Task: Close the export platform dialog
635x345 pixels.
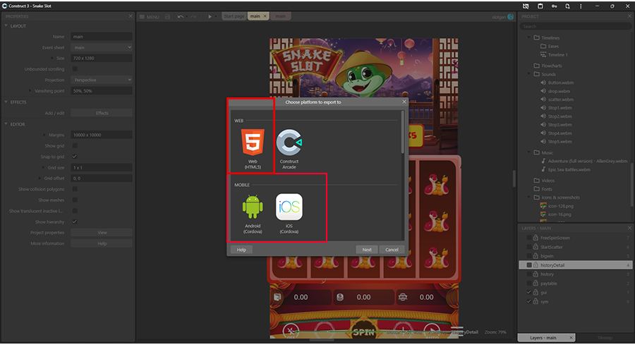Action: pyautogui.click(x=404, y=102)
